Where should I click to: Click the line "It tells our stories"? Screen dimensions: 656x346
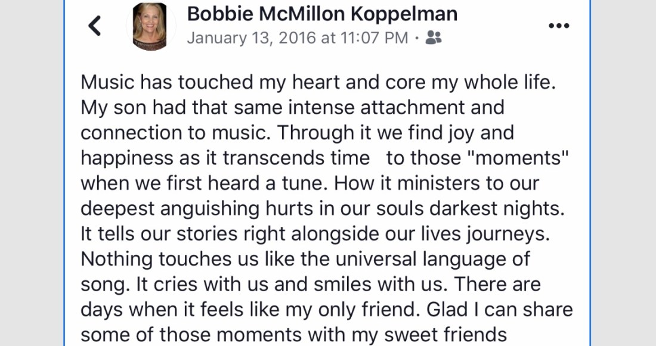[314, 233]
